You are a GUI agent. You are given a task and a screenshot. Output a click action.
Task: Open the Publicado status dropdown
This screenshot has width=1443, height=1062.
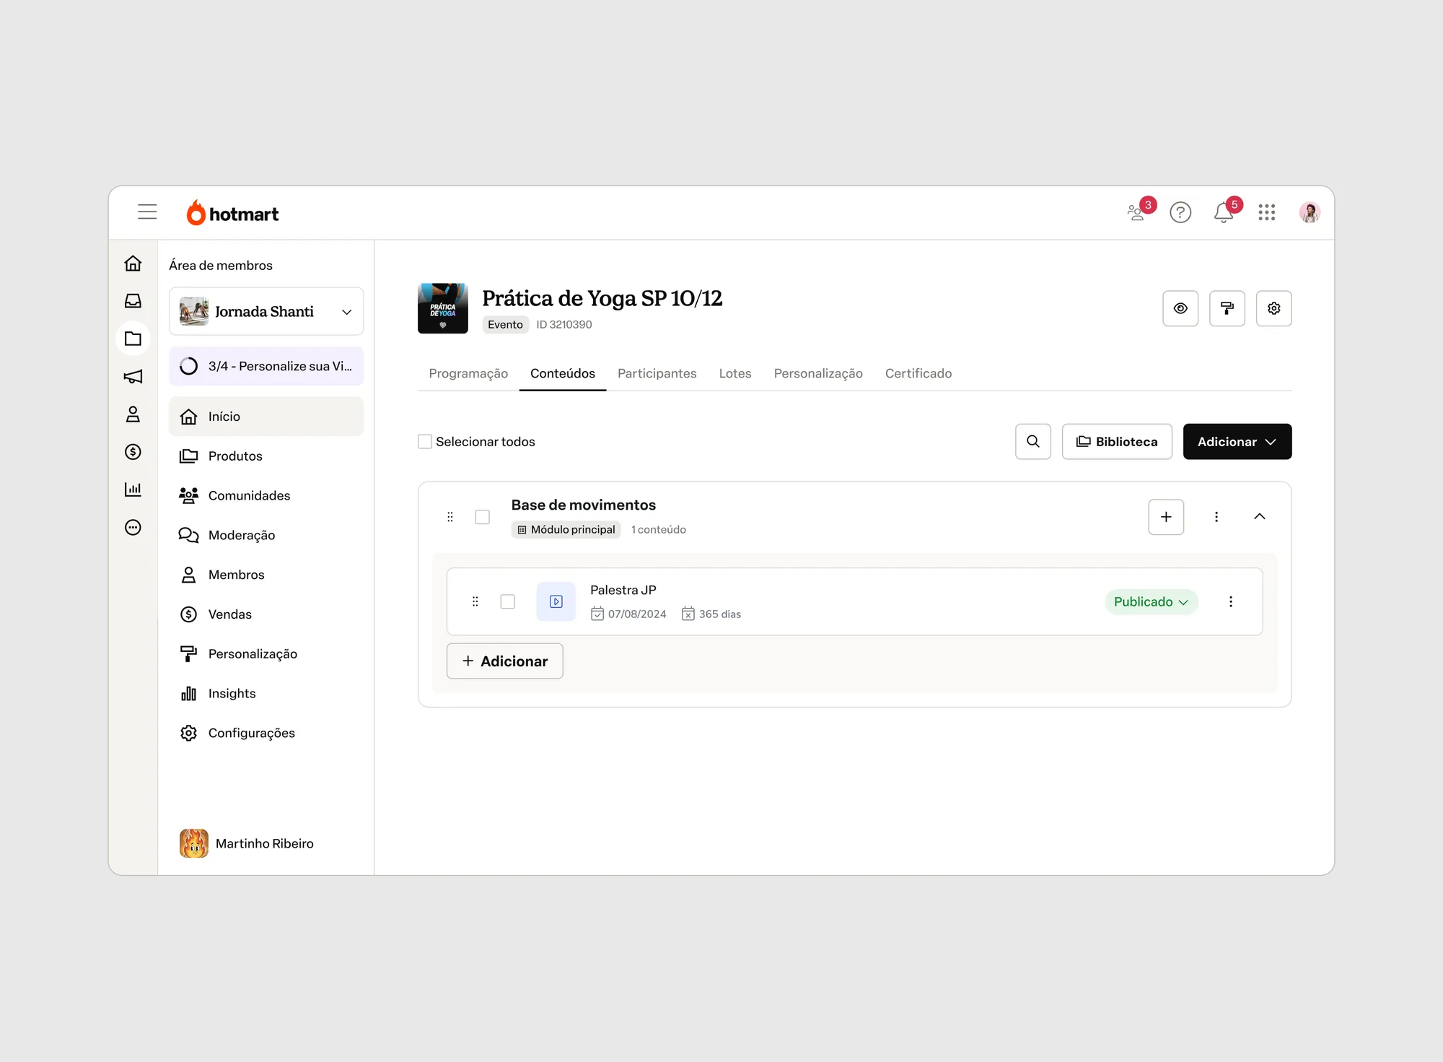1152,601
